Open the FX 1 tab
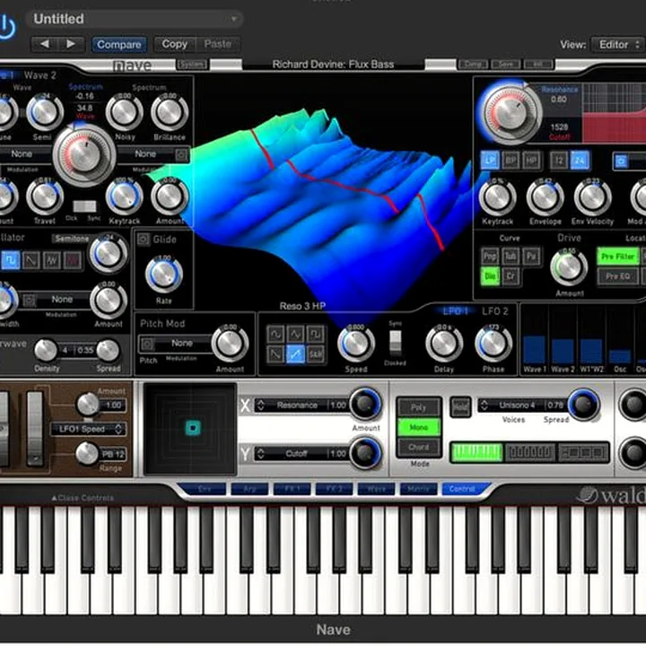 pyautogui.click(x=292, y=489)
